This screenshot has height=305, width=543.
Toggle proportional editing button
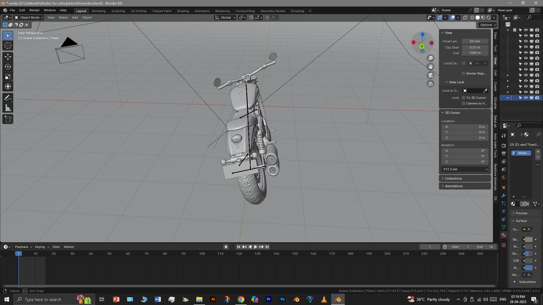pos(267,18)
